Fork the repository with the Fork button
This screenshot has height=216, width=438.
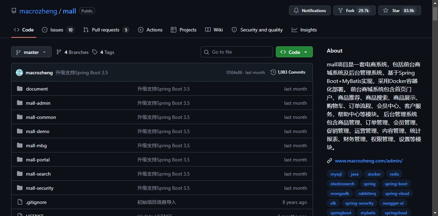[x=354, y=10]
